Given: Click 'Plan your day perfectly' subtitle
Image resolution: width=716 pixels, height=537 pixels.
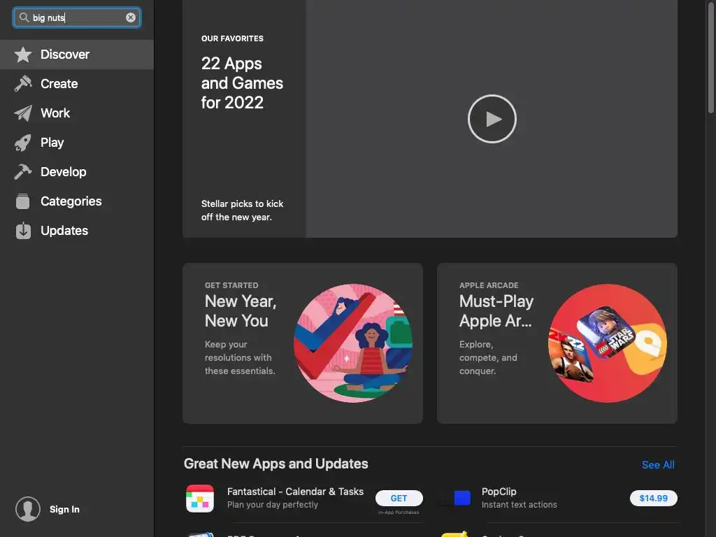Looking at the screenshot, I should click(x=273, y=505).
